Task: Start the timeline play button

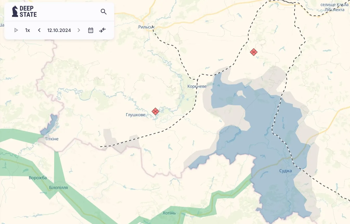Action: tap(16, 30)
